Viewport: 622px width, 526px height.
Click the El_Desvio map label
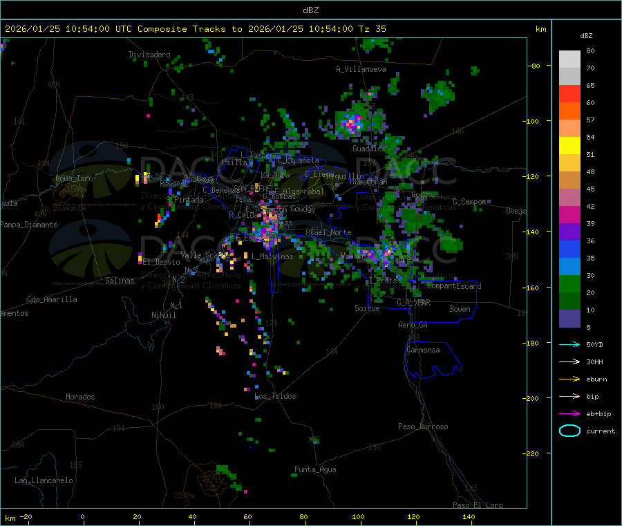(162, 262)
